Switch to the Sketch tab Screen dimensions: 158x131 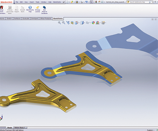(x=9, y=19)
